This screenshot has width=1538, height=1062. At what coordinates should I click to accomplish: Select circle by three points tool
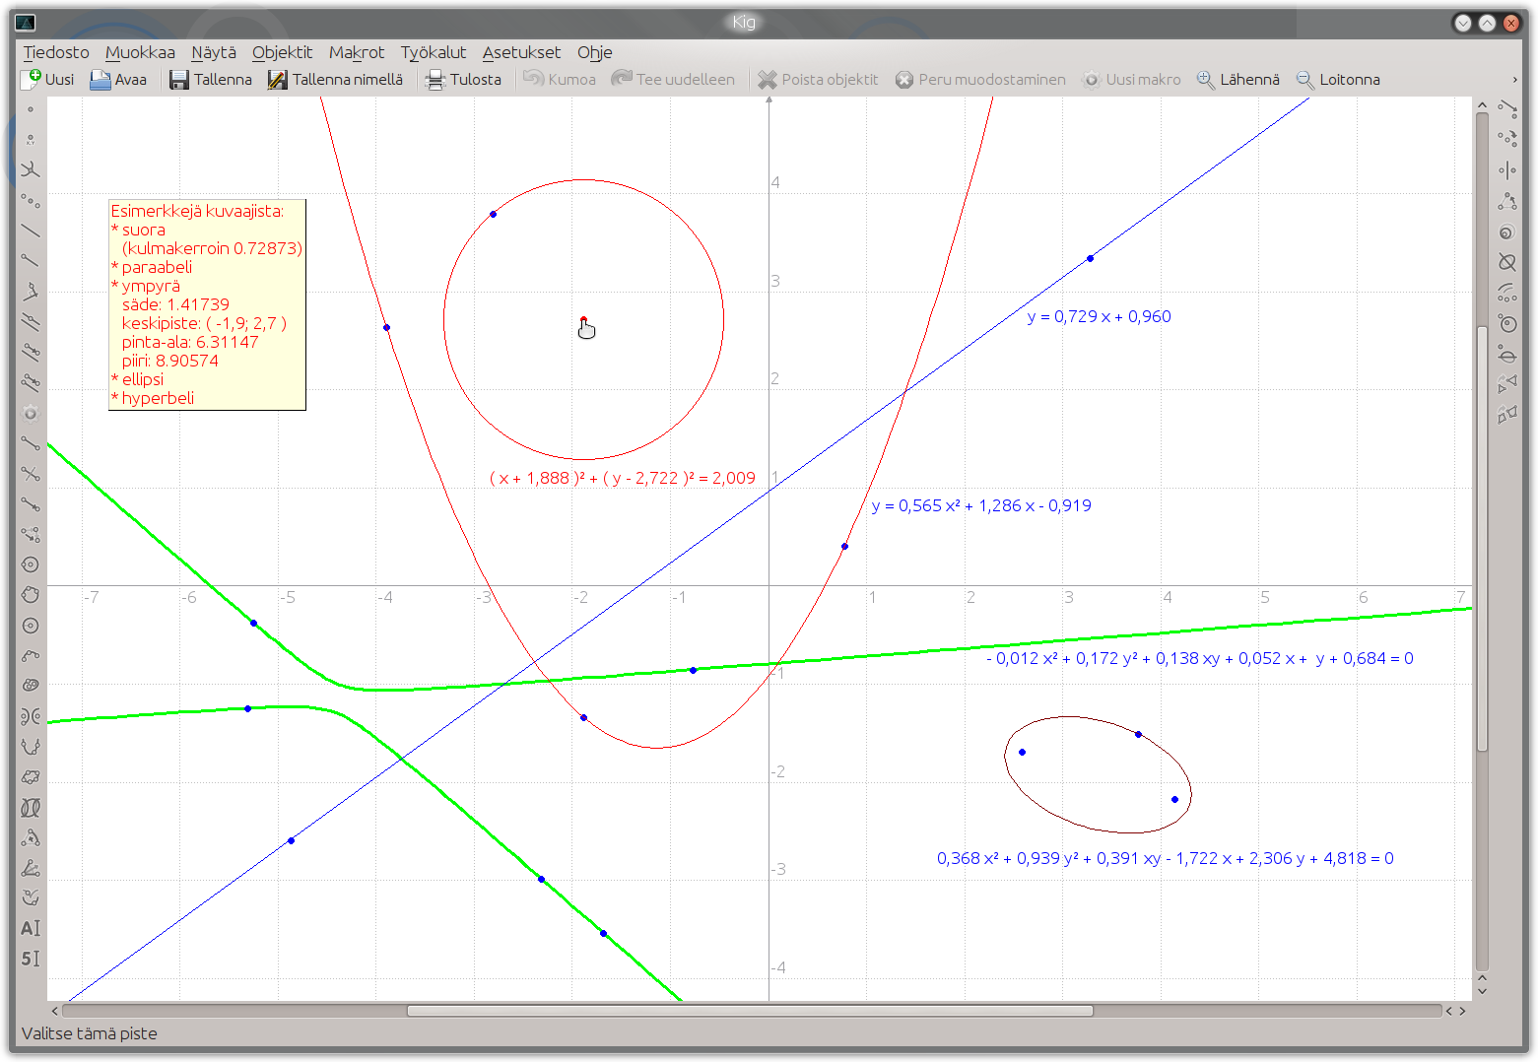tap(31, 595)
